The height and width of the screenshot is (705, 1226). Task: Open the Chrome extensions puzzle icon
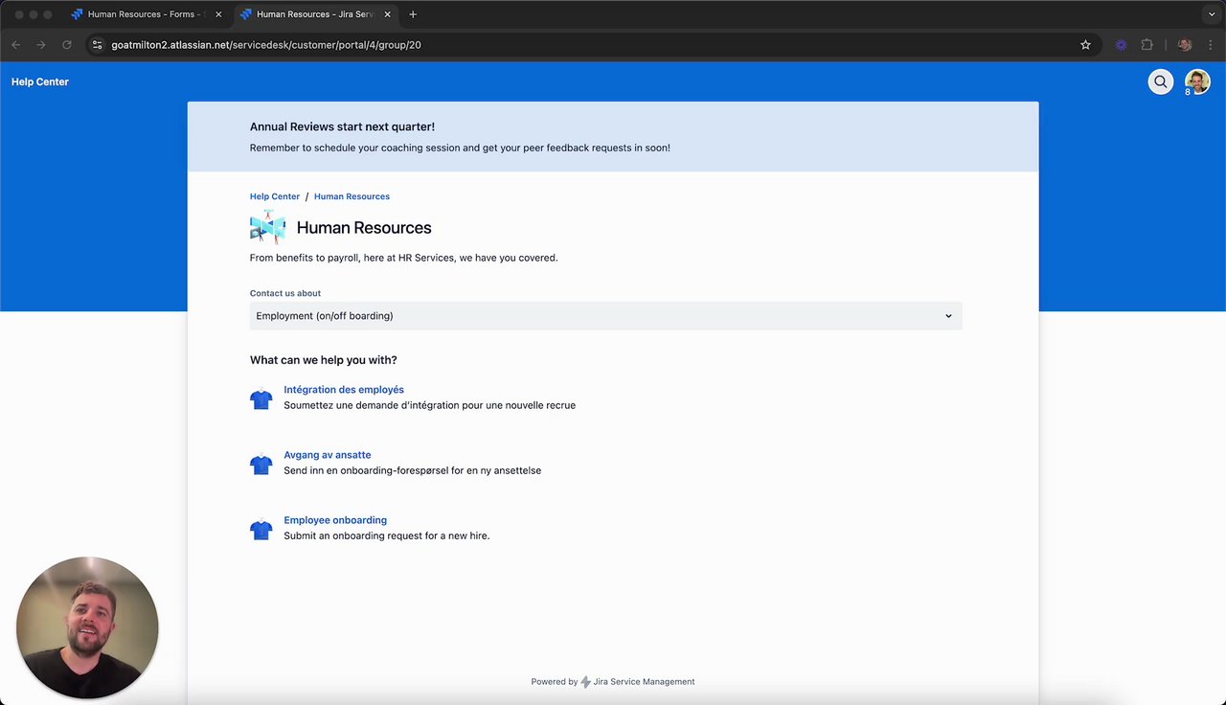(x=1147, y=45)
